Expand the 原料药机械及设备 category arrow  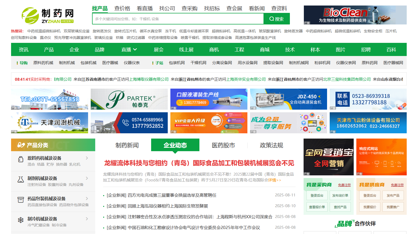(x=87, y=158)
